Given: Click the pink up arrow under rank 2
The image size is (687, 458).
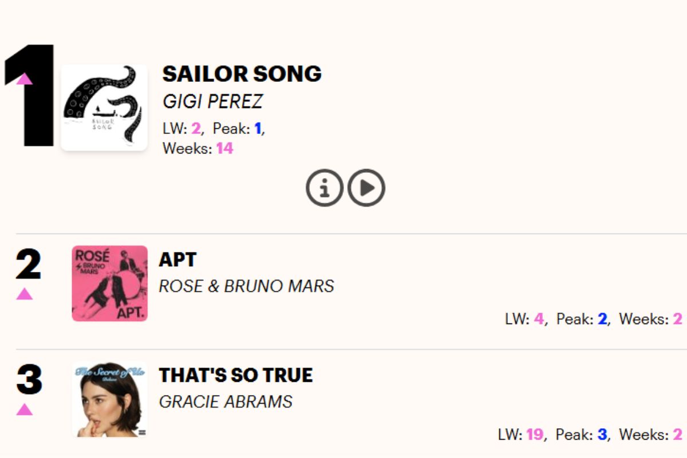Looking at the screenshot, I should pos(25,294).
